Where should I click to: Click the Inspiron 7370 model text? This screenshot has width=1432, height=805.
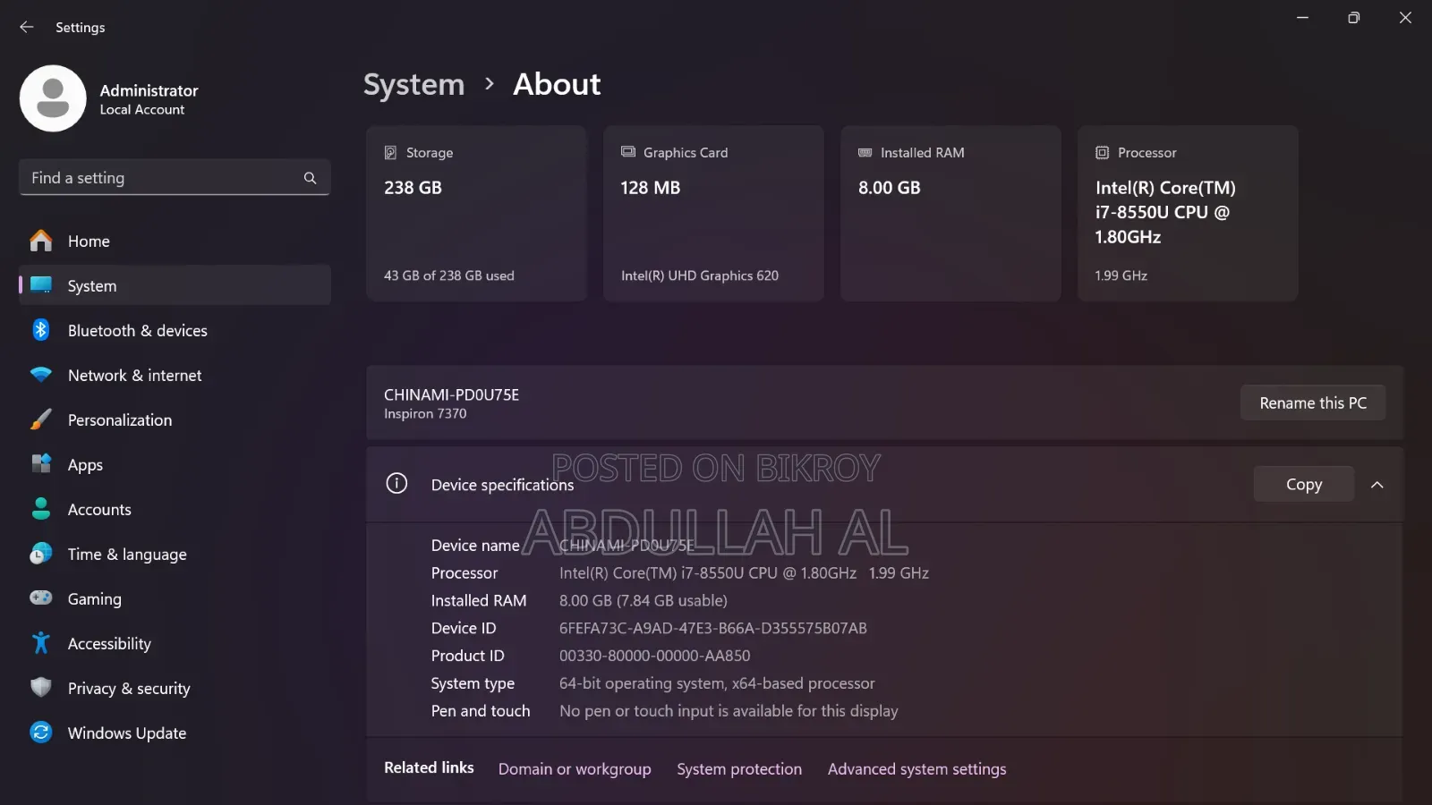(x=425, y=413)
